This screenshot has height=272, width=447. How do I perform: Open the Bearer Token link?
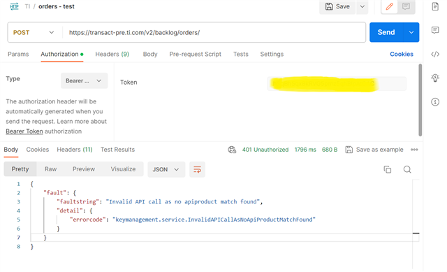tap(24, 131)
